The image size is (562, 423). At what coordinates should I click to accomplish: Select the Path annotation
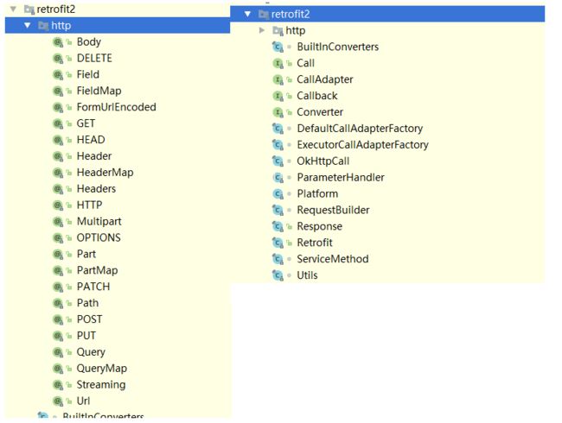click(x=87, y=303)
